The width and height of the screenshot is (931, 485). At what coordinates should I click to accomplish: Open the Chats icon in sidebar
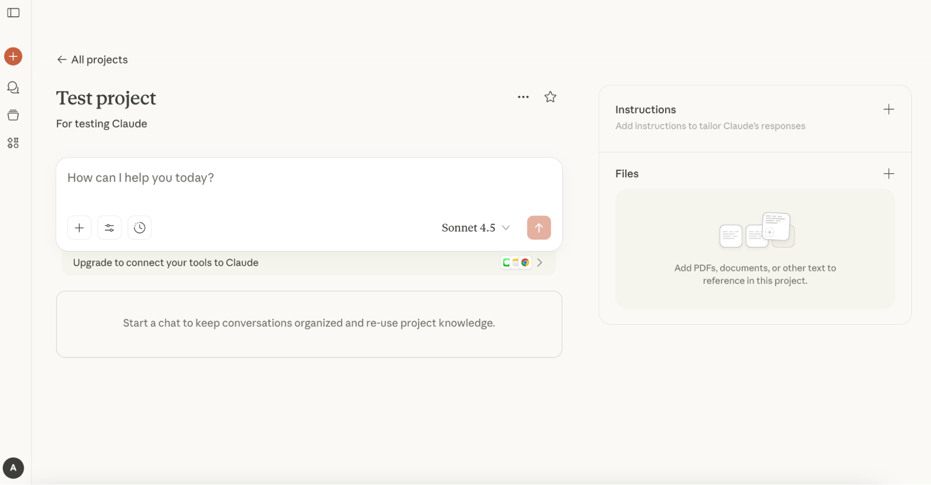coord(14,88)
